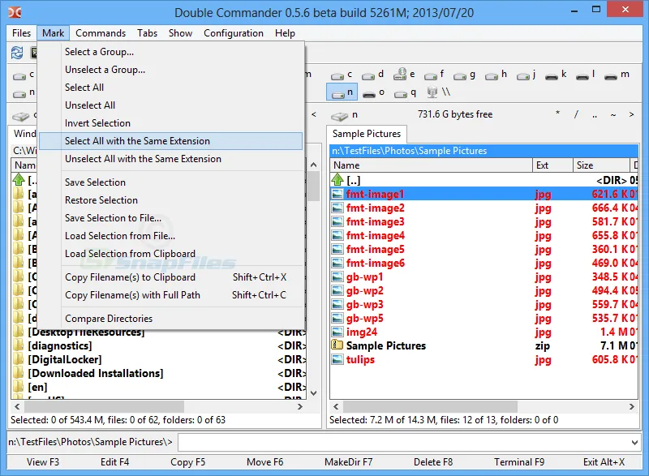Select drive m in right panel
649x476 pixels.
tap(617, 75)
